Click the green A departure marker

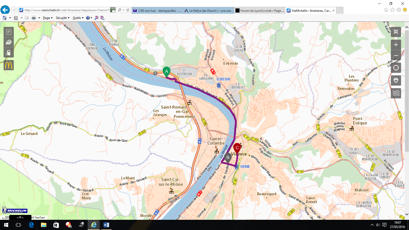(x=166, y=72)
